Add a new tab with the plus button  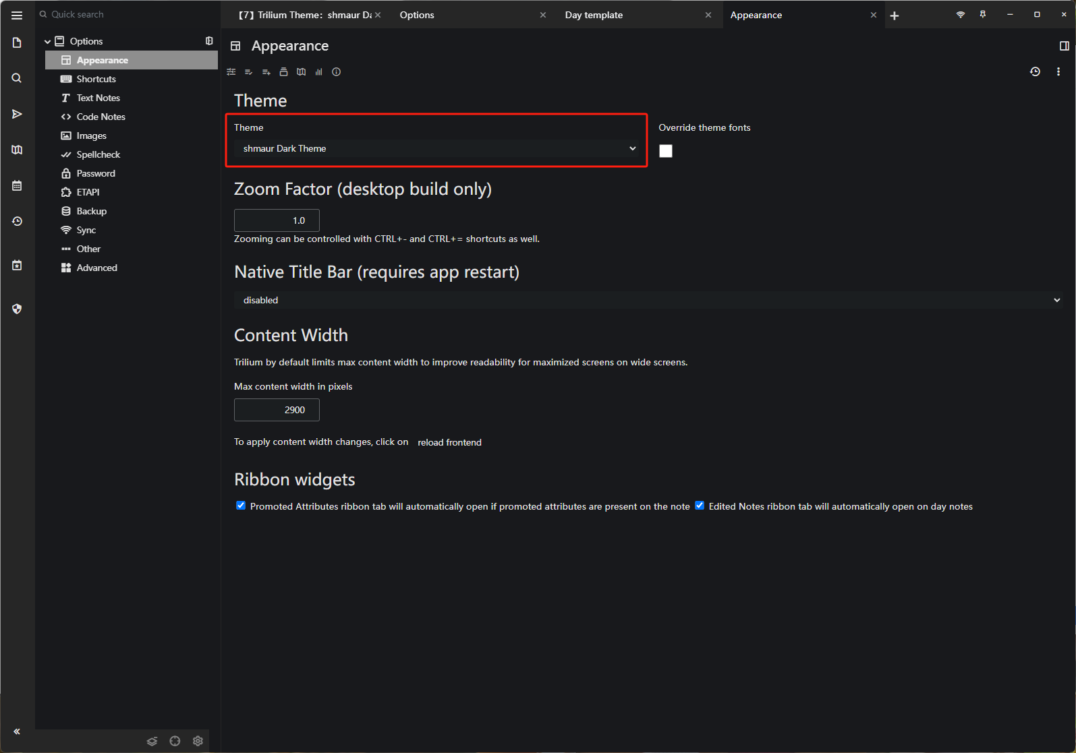pyautogui.click(x=895, y=16)
